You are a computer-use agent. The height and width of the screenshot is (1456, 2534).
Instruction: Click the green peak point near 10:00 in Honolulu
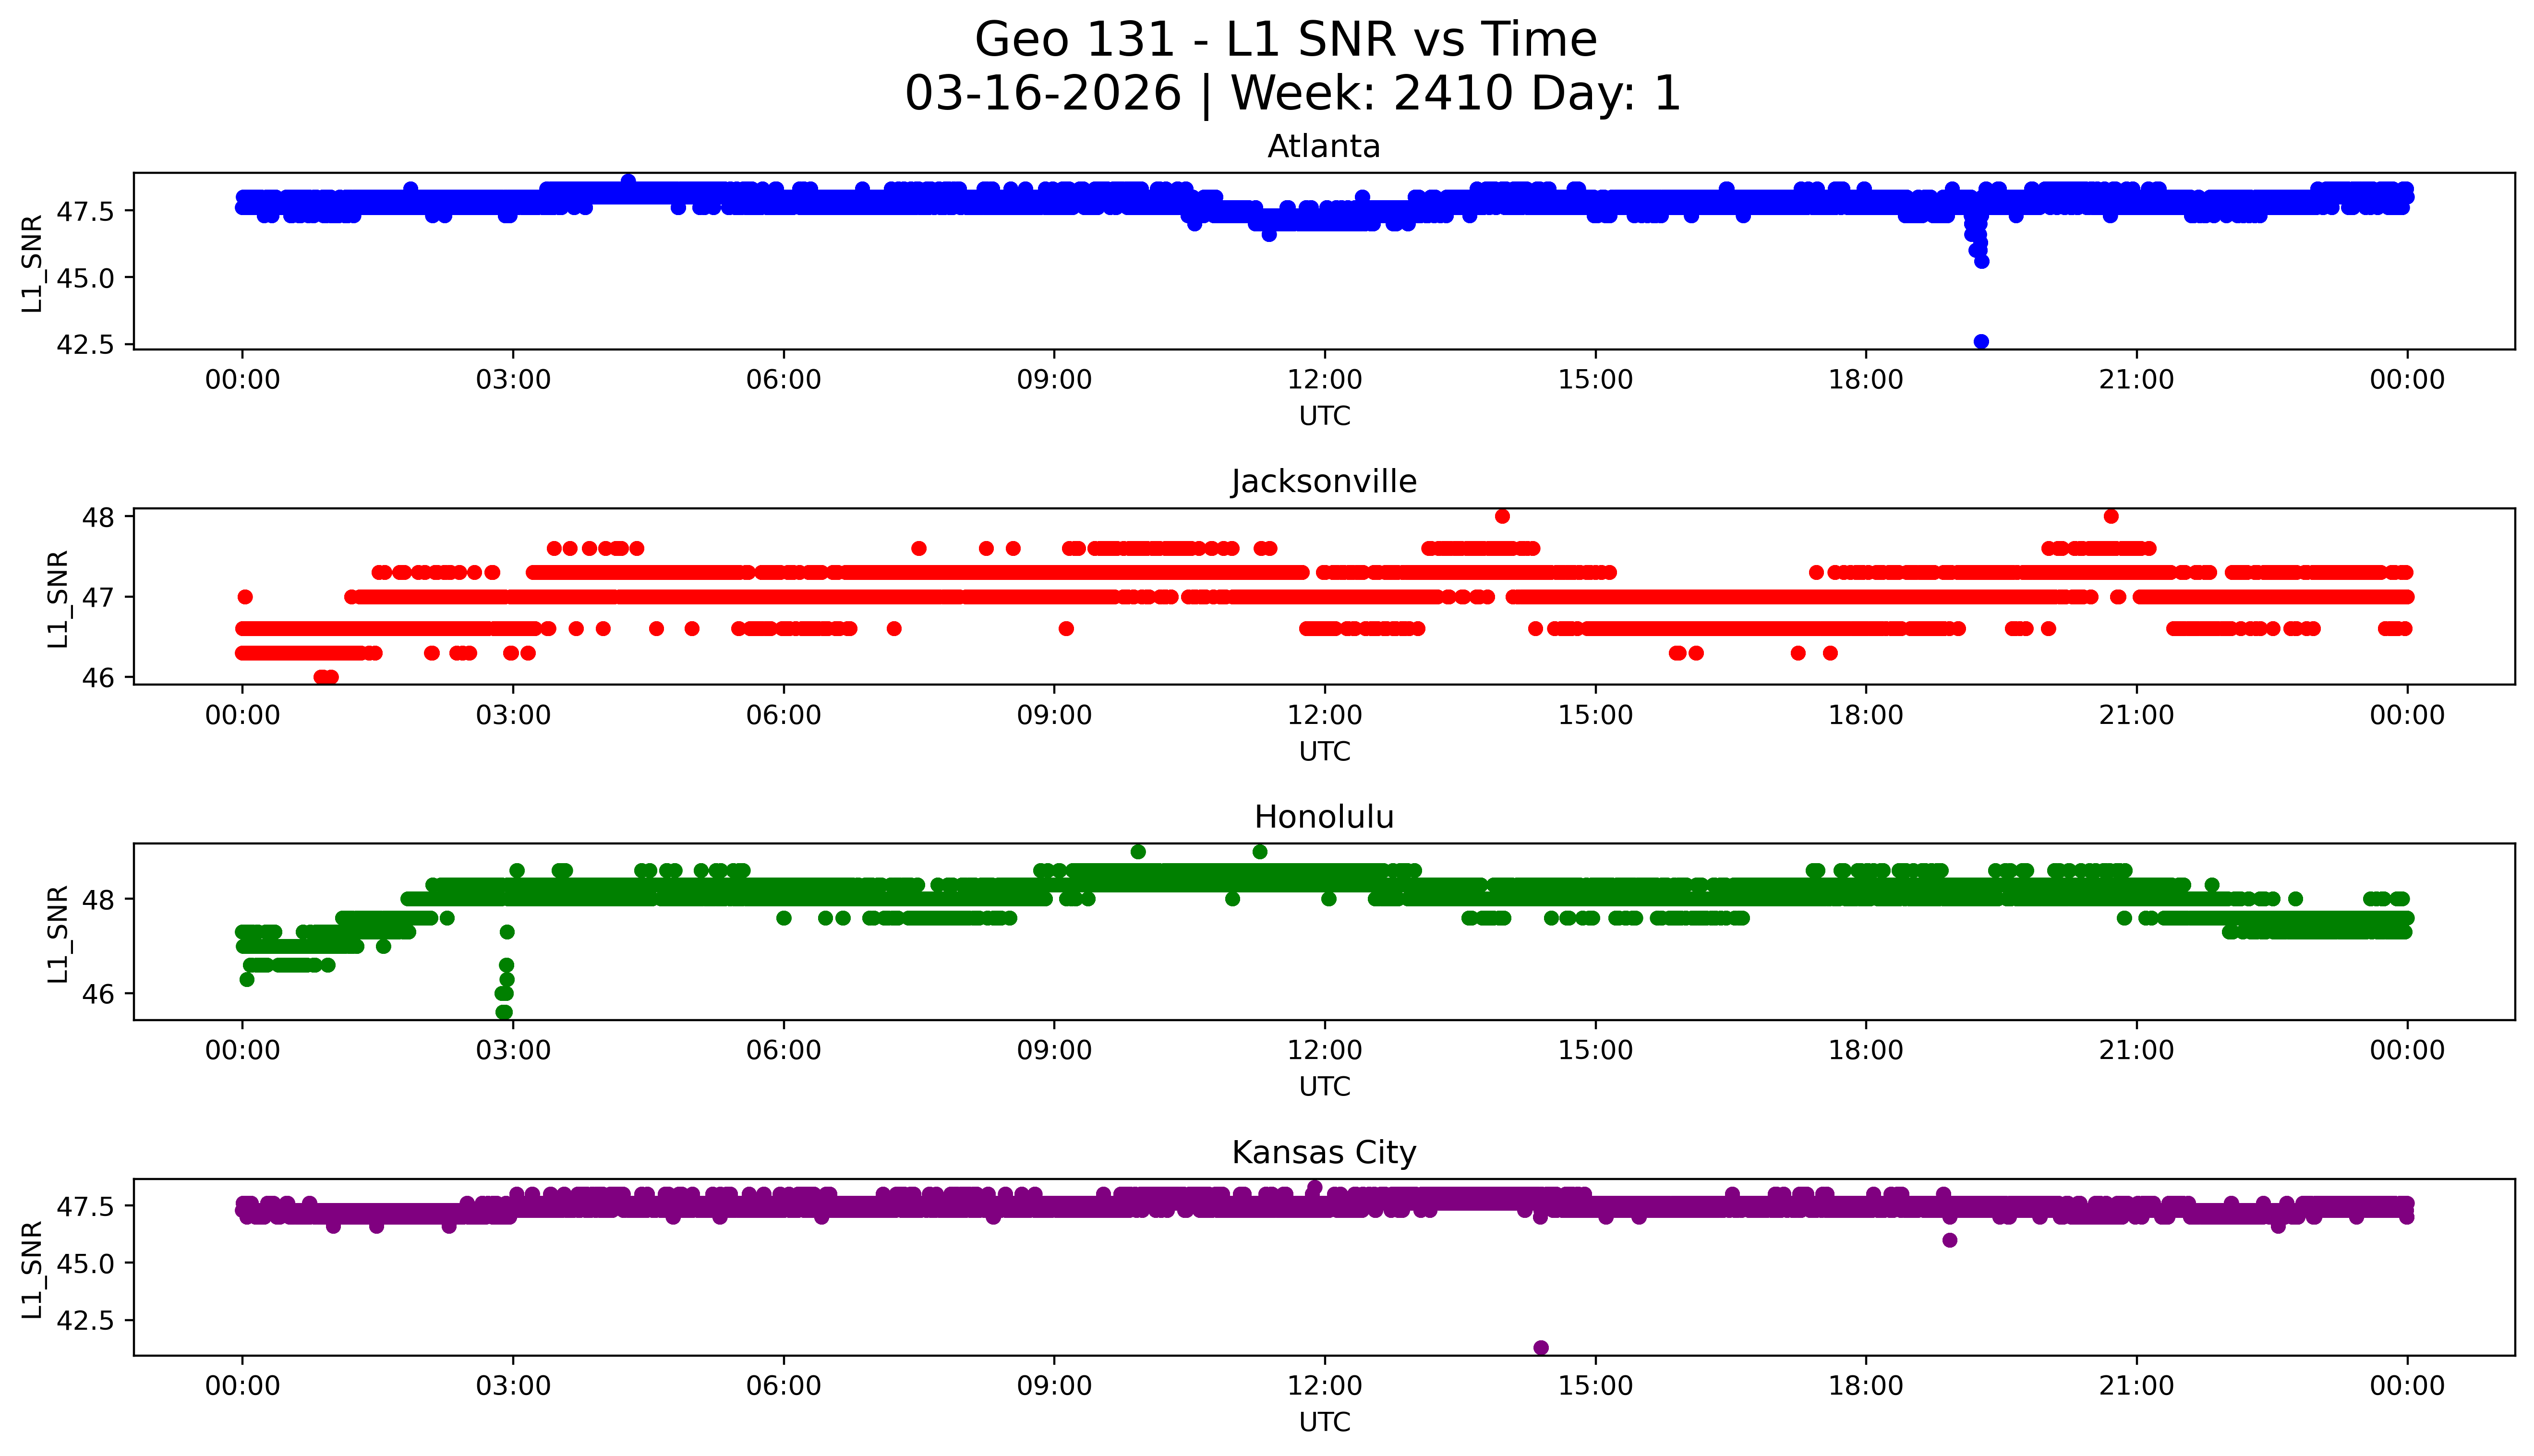[1138, 852]
